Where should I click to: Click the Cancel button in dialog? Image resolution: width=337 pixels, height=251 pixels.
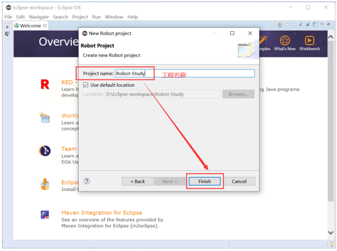point(239,181)
